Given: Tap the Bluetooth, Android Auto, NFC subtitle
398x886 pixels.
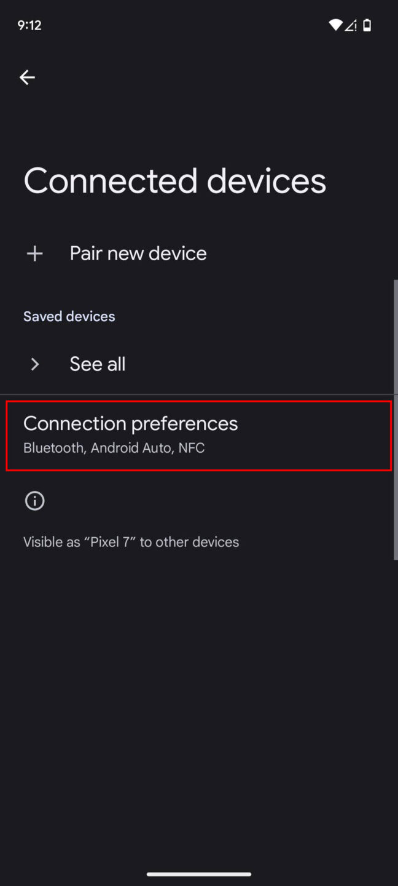Looking at the screenshot, I should coord(114,447).
